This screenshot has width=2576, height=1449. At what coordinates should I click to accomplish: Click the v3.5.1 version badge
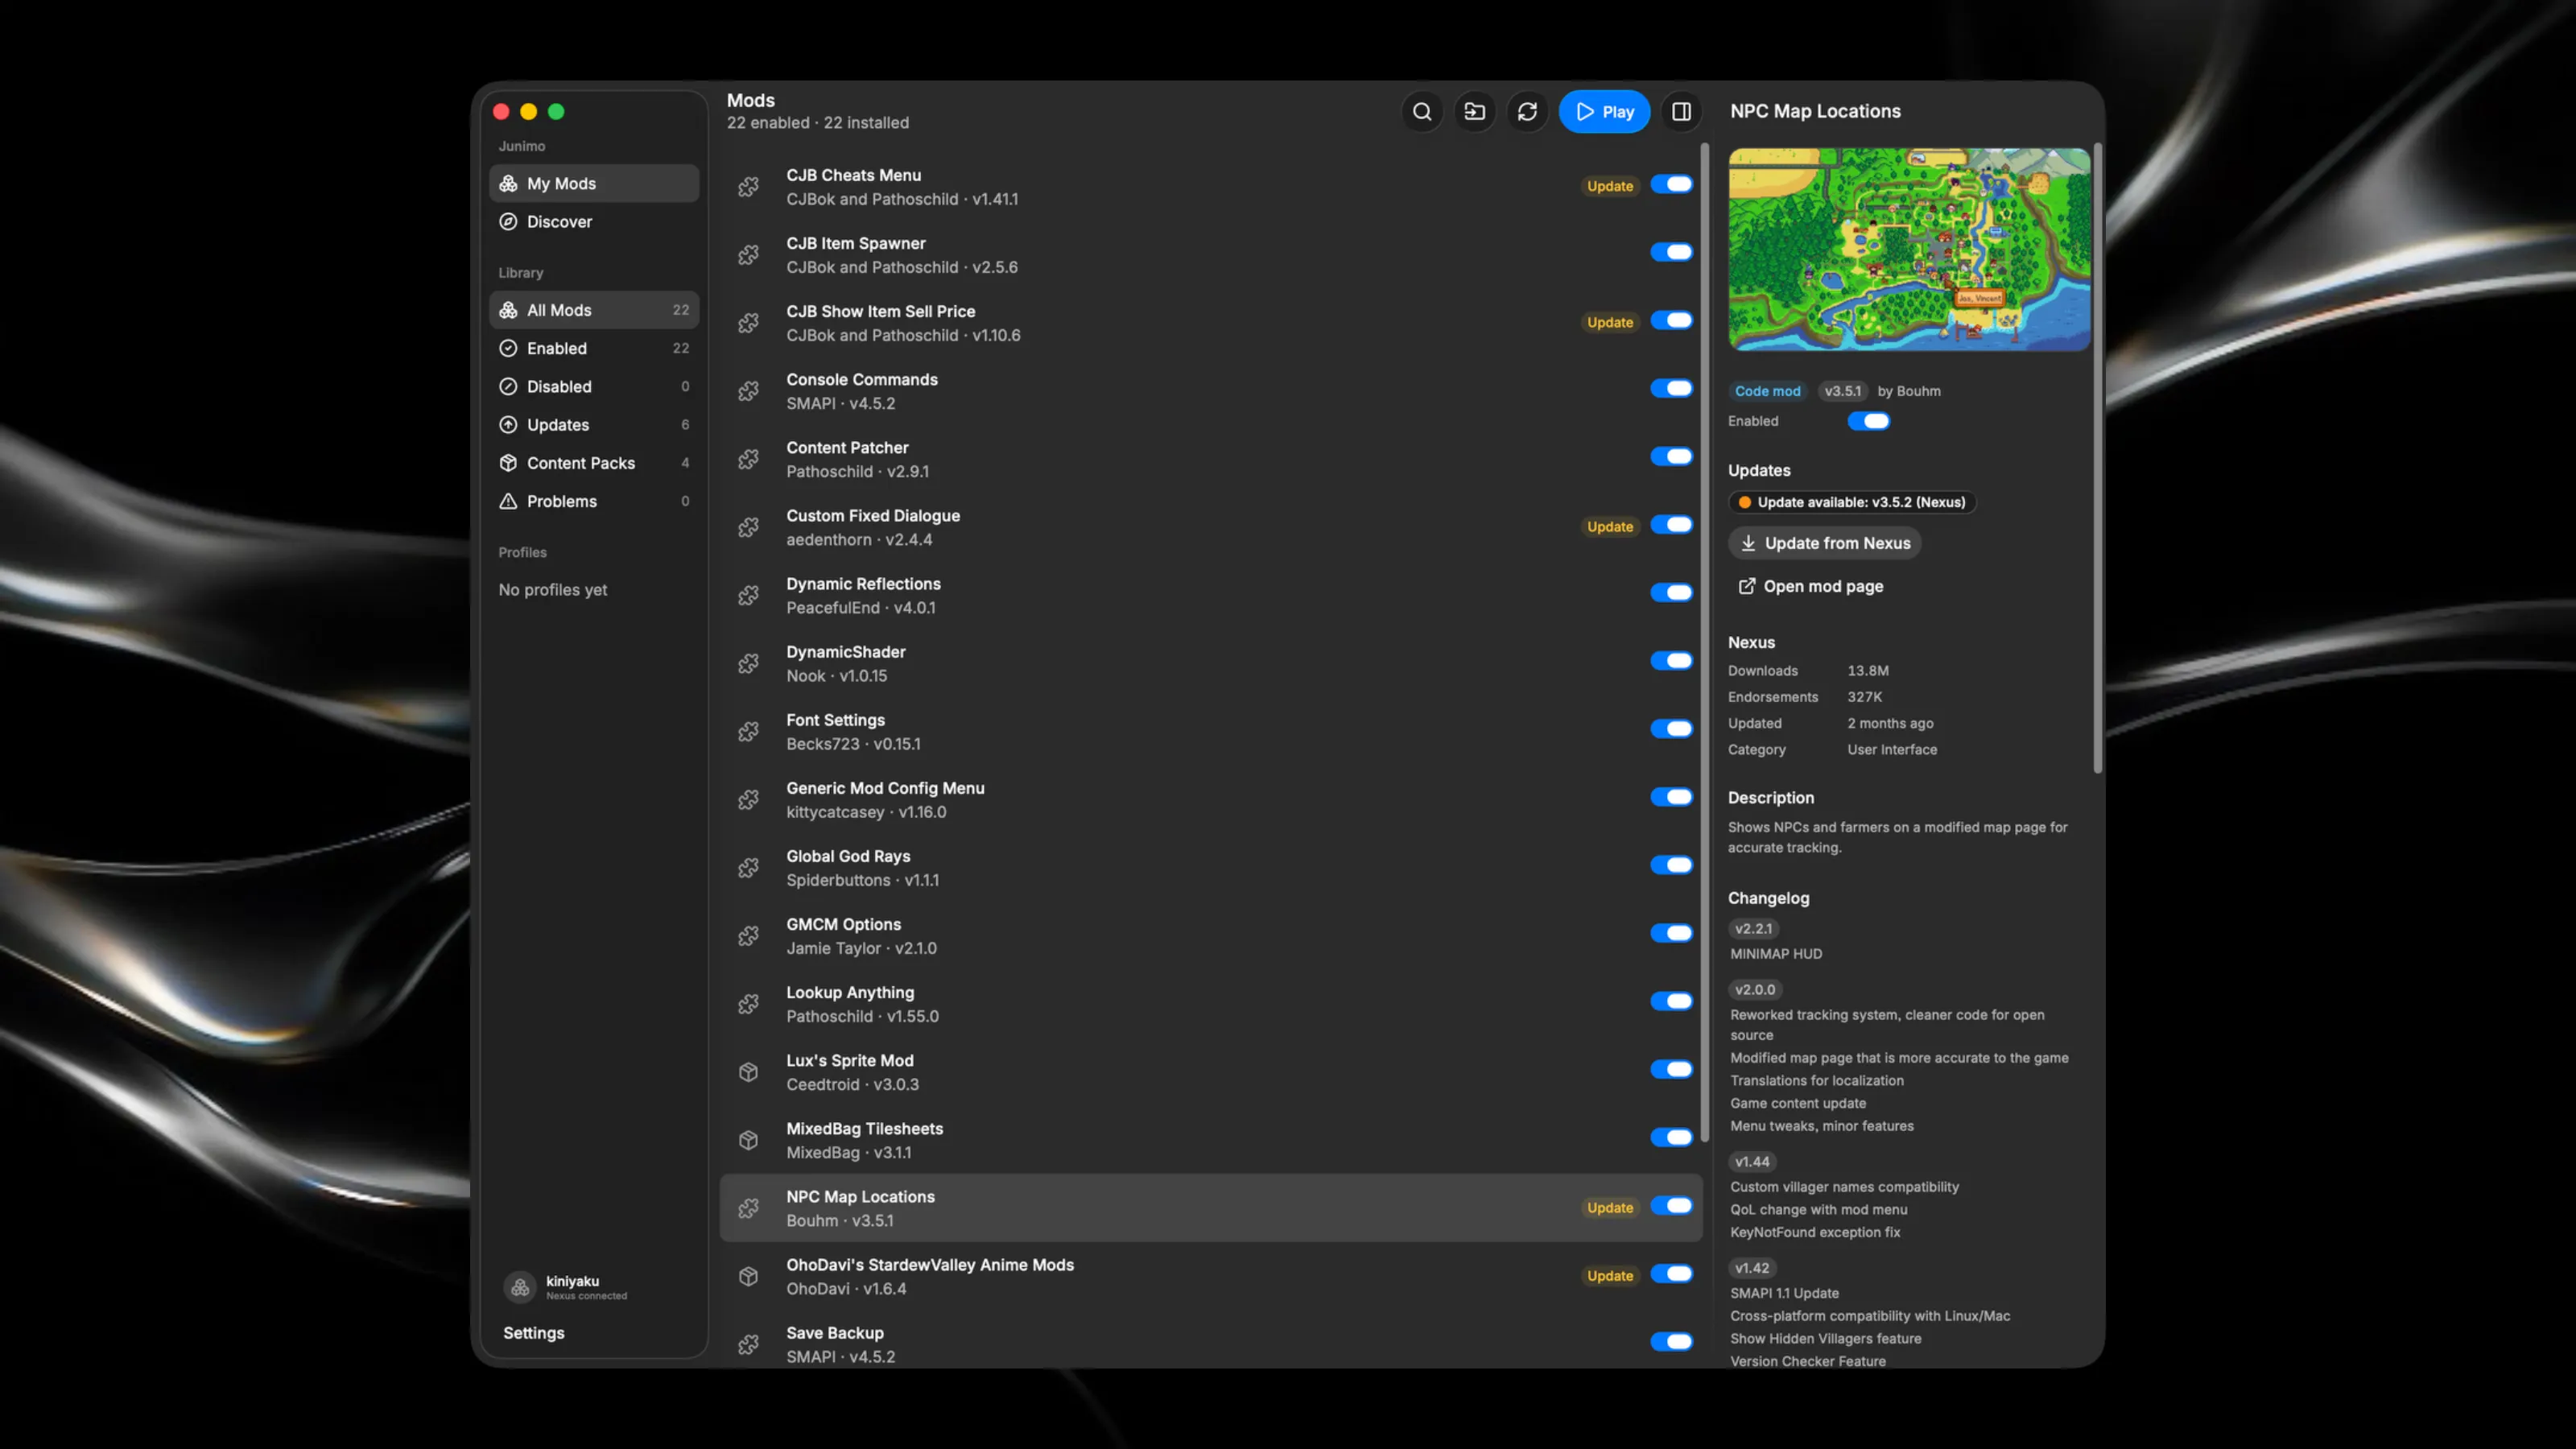(x=1842, y=391)
